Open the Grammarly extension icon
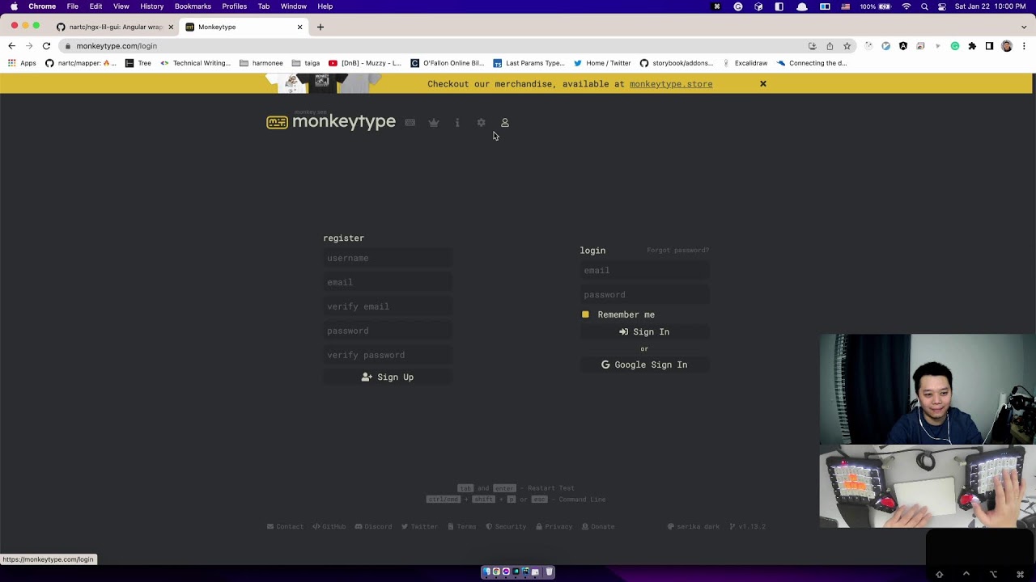 (x=955, y=46)
